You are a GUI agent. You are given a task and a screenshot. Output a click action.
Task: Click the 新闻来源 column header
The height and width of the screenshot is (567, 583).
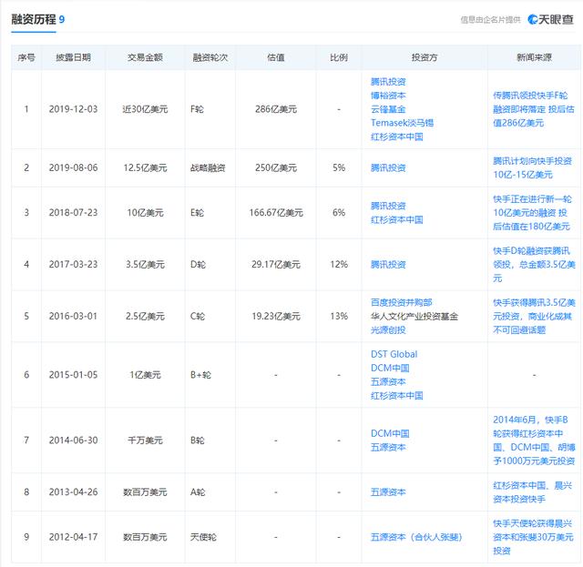click(x=534, y=57)
